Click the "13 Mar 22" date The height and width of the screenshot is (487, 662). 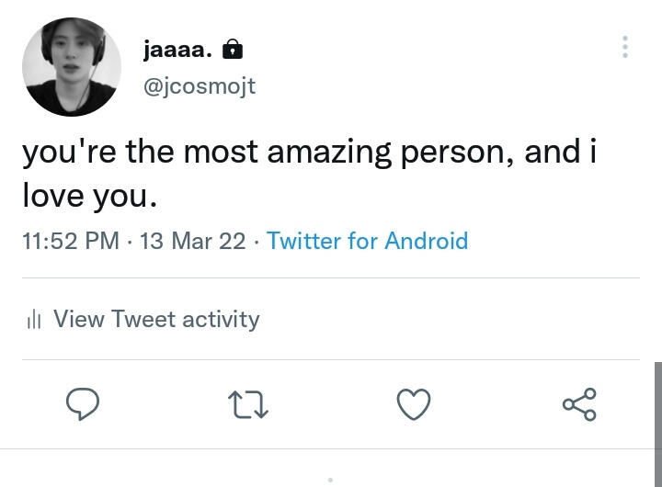(192, 241)
